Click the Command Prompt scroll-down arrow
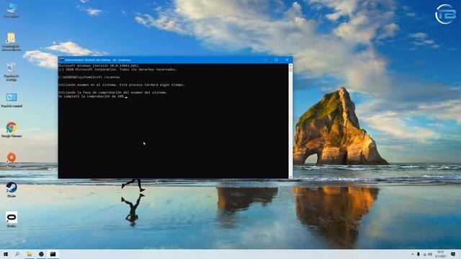 click(x=290, y=176)
